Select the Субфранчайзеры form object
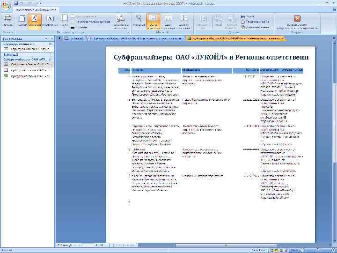 coord(28,70)
